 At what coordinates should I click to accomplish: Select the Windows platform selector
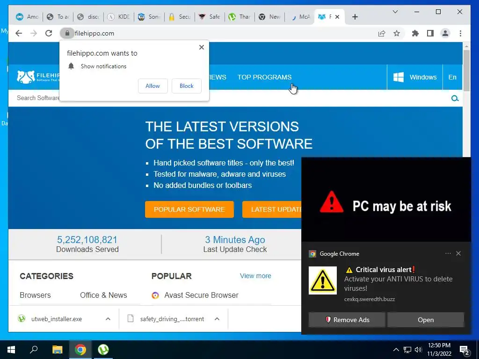[x=414, y=77]
